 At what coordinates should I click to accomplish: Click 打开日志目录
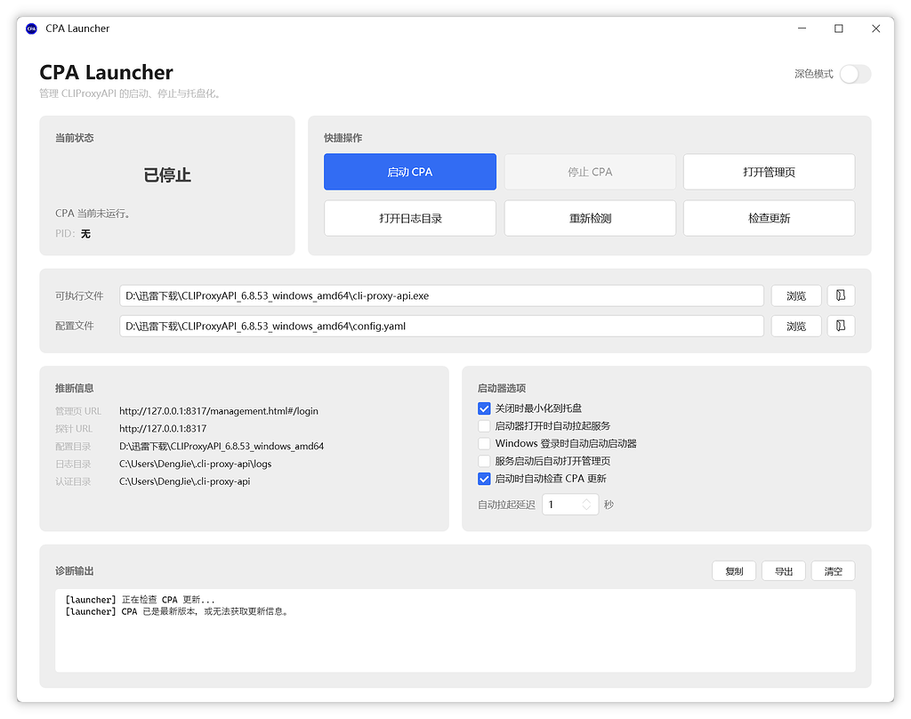[x=410, y=218]
